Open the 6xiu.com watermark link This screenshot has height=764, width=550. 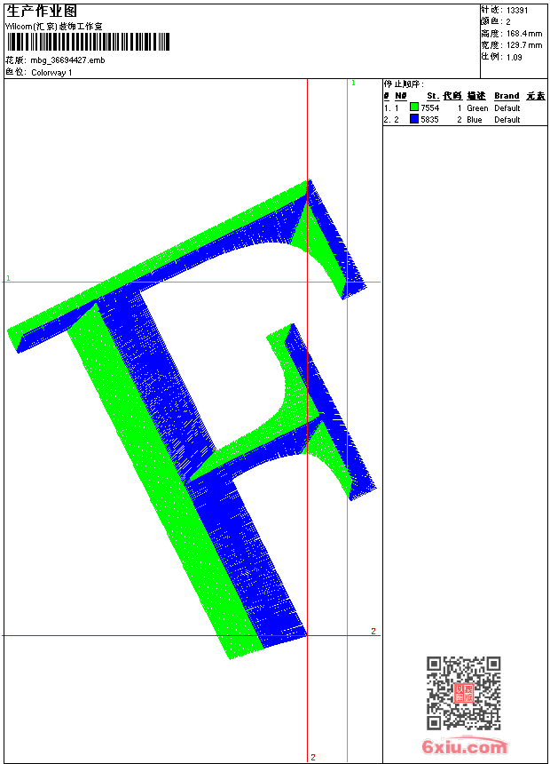[x=465, y=747]
